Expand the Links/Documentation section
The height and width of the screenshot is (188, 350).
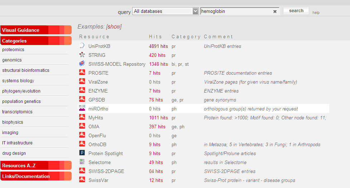(36, 176)
